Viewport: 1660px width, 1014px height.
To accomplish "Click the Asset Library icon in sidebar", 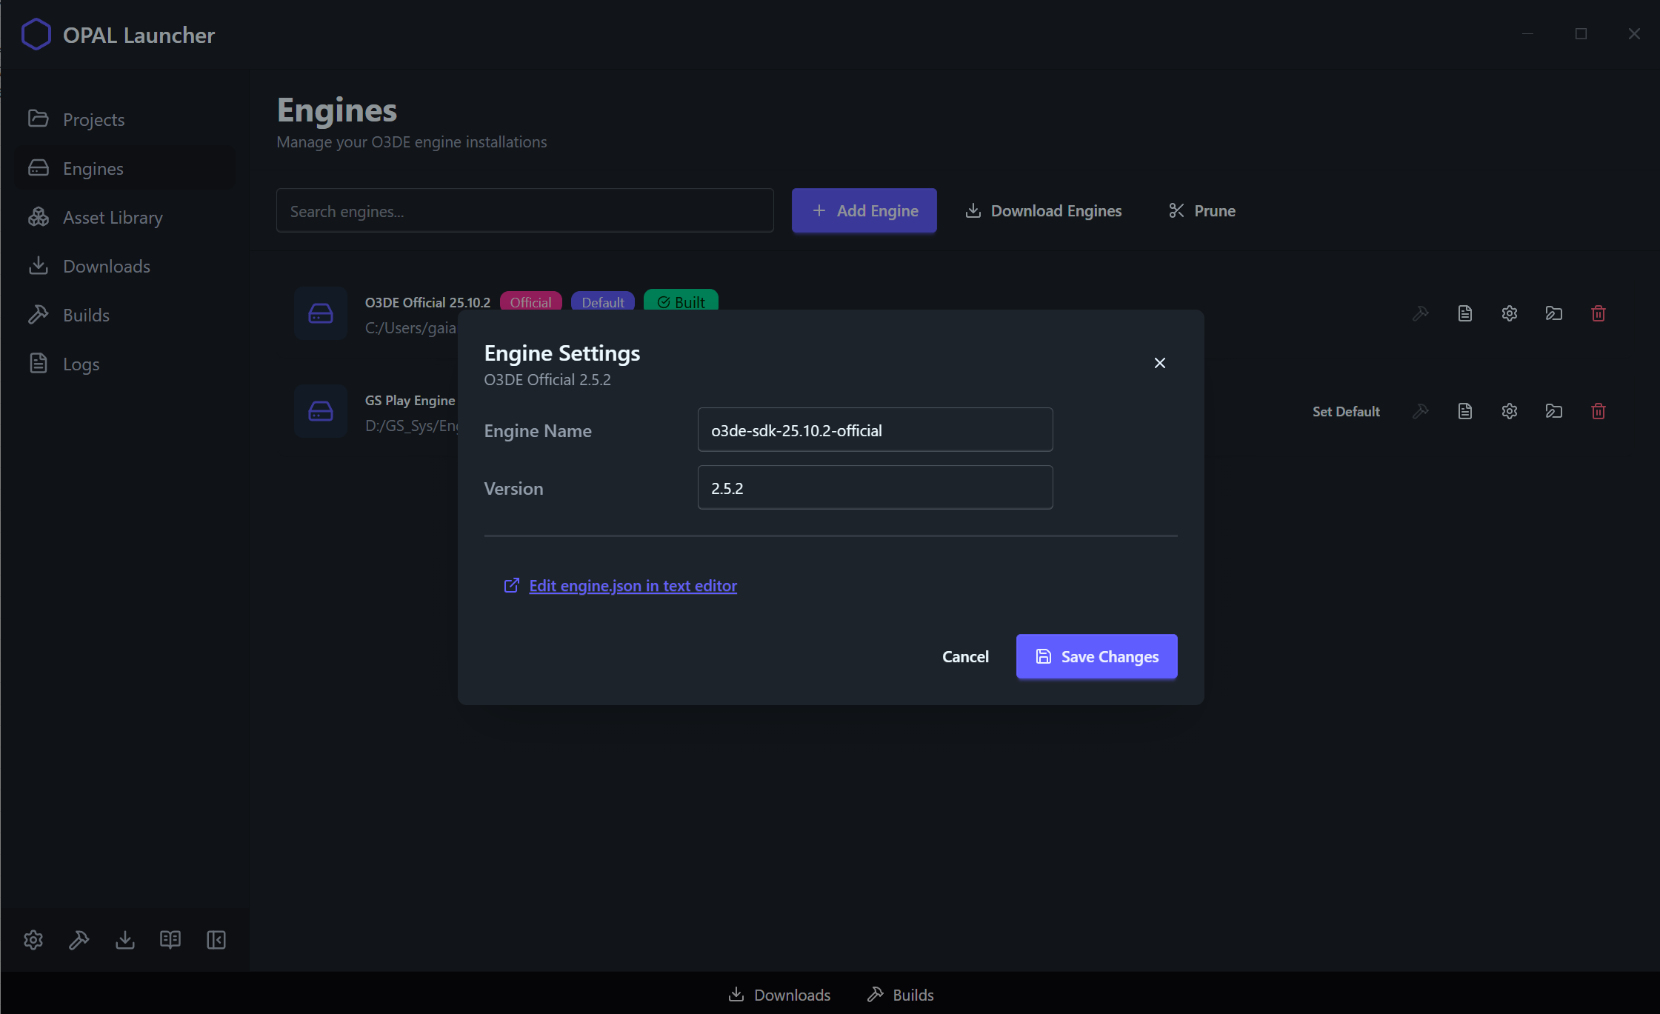I will click(x=39, y=217).
